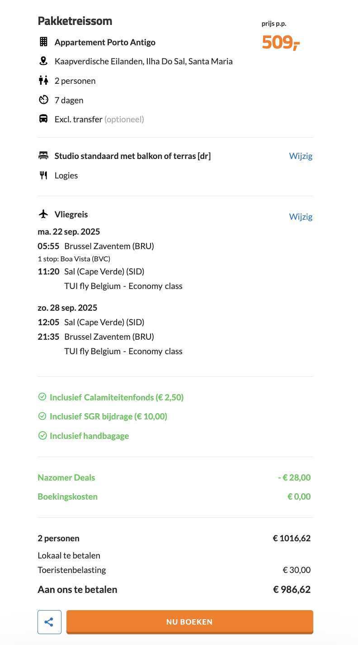Click the orange 509 price

(x=281, y=43)
